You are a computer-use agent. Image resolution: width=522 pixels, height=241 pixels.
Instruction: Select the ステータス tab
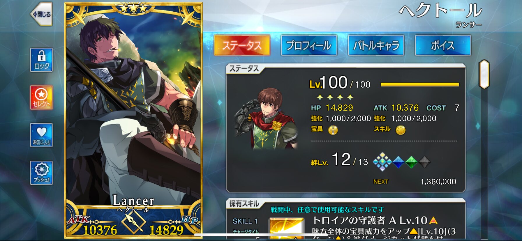(242, 45)
